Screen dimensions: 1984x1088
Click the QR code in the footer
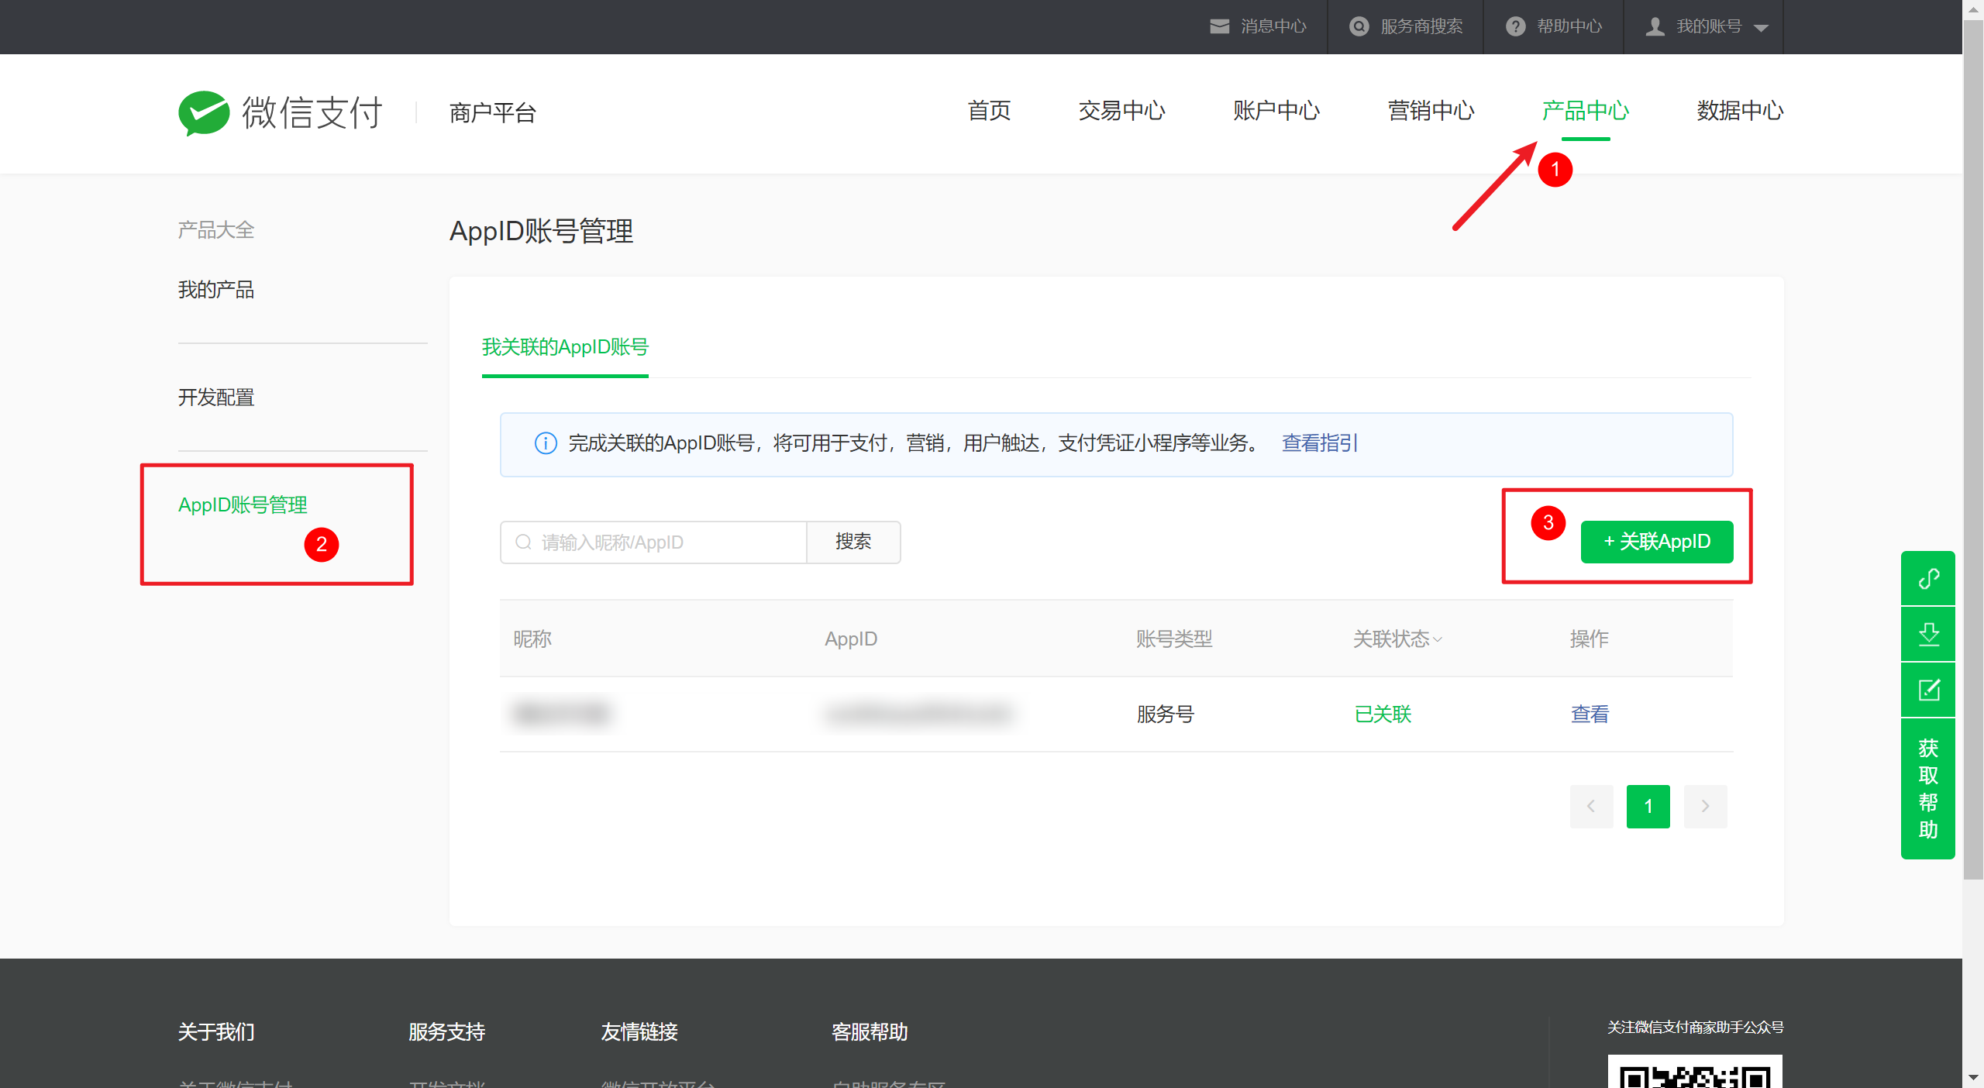click(1695, 1072)
